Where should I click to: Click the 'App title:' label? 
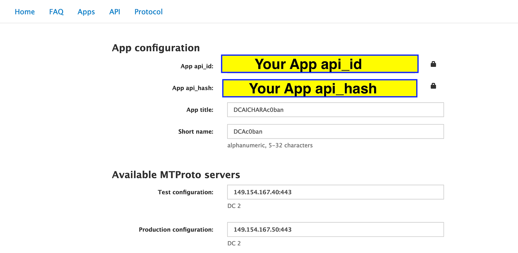click(200, 110)
